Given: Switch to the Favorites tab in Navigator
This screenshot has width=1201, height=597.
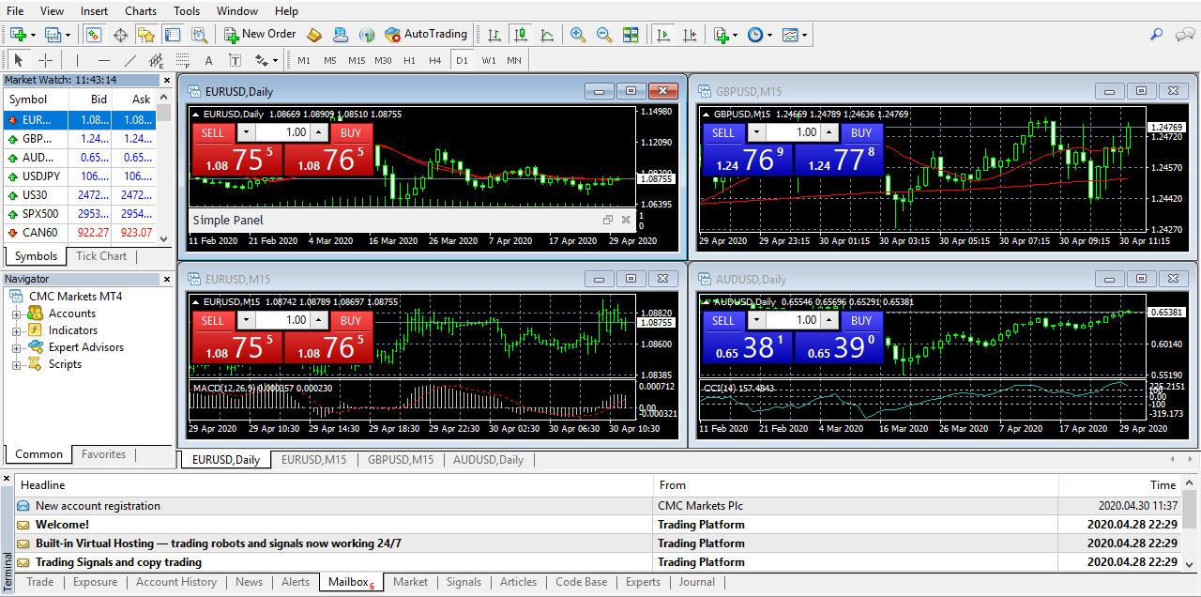Looking at the screenshot, I should 103,454.
